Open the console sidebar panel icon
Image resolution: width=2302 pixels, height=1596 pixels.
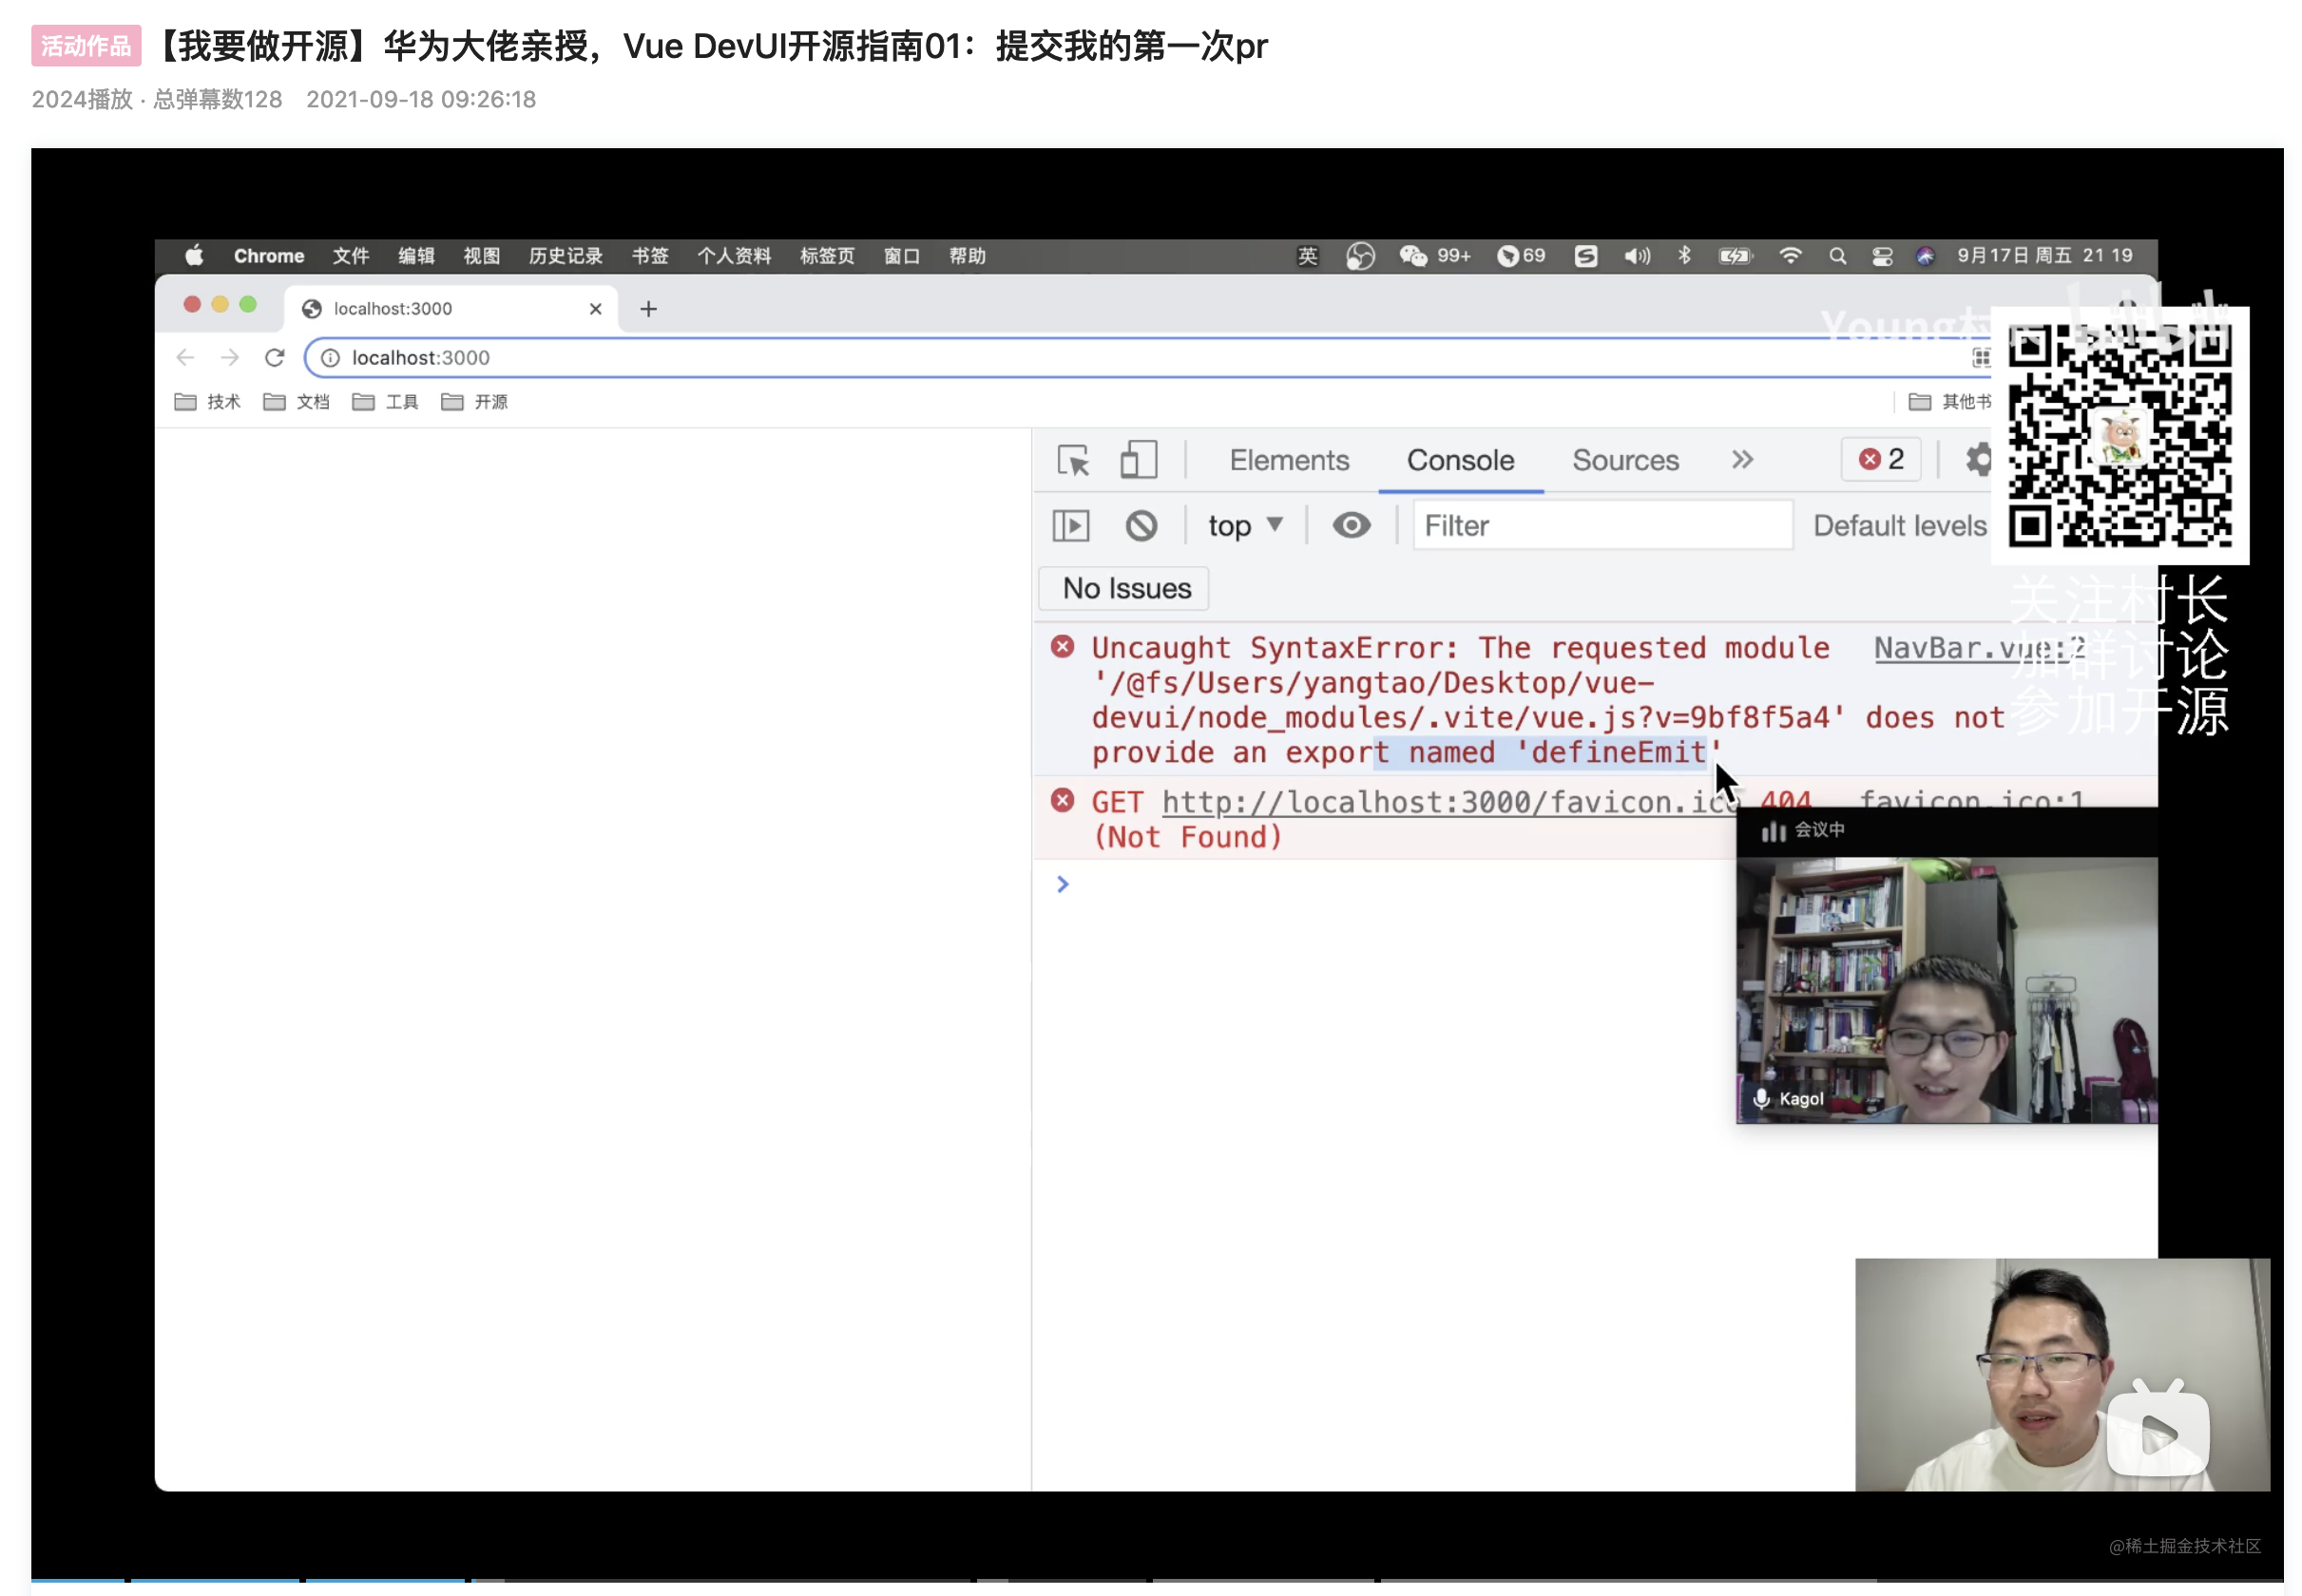click(1070, 525)
